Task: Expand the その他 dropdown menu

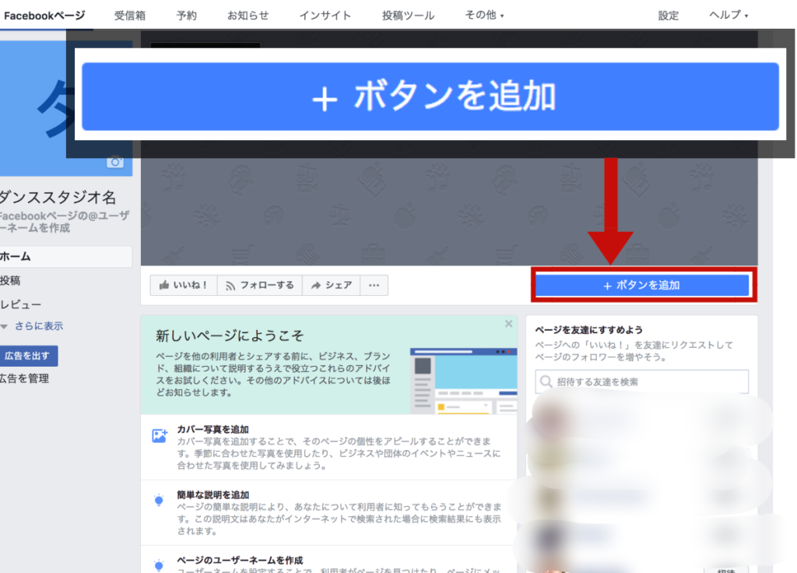Action: [484, 16]
